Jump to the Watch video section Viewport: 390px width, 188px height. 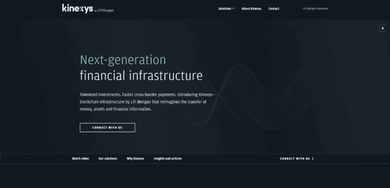[x=80, y=159]
